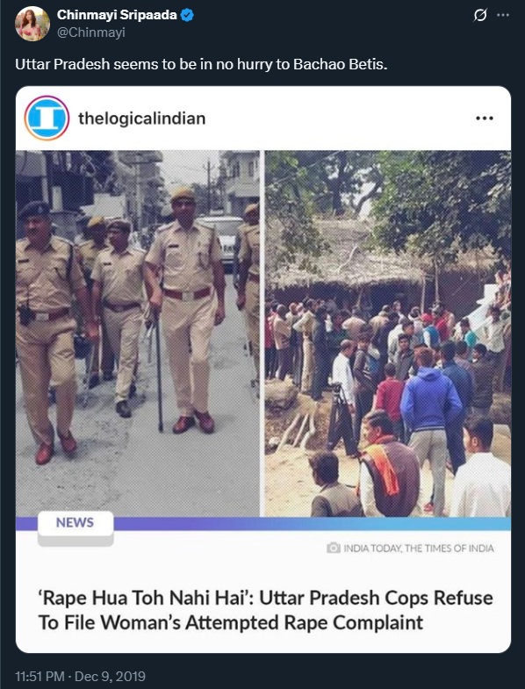Click the 'Rape Hua Toh Nahi Hai' headline
The image size is (525, 689).
tap(265, 610)
